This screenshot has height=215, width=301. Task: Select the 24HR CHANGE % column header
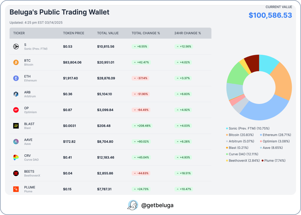pos(188,33)
